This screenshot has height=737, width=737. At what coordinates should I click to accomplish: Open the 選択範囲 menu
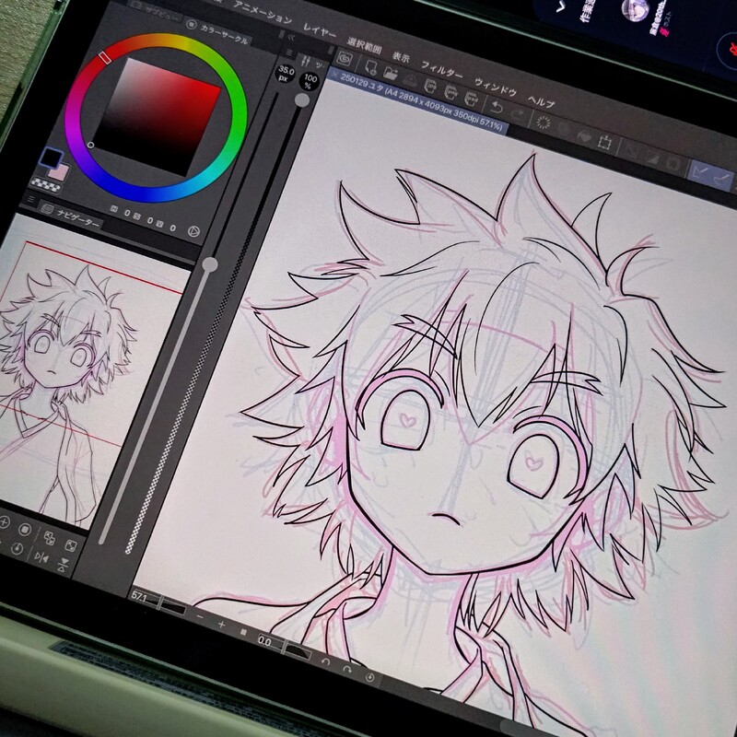(x=364, y=45)
